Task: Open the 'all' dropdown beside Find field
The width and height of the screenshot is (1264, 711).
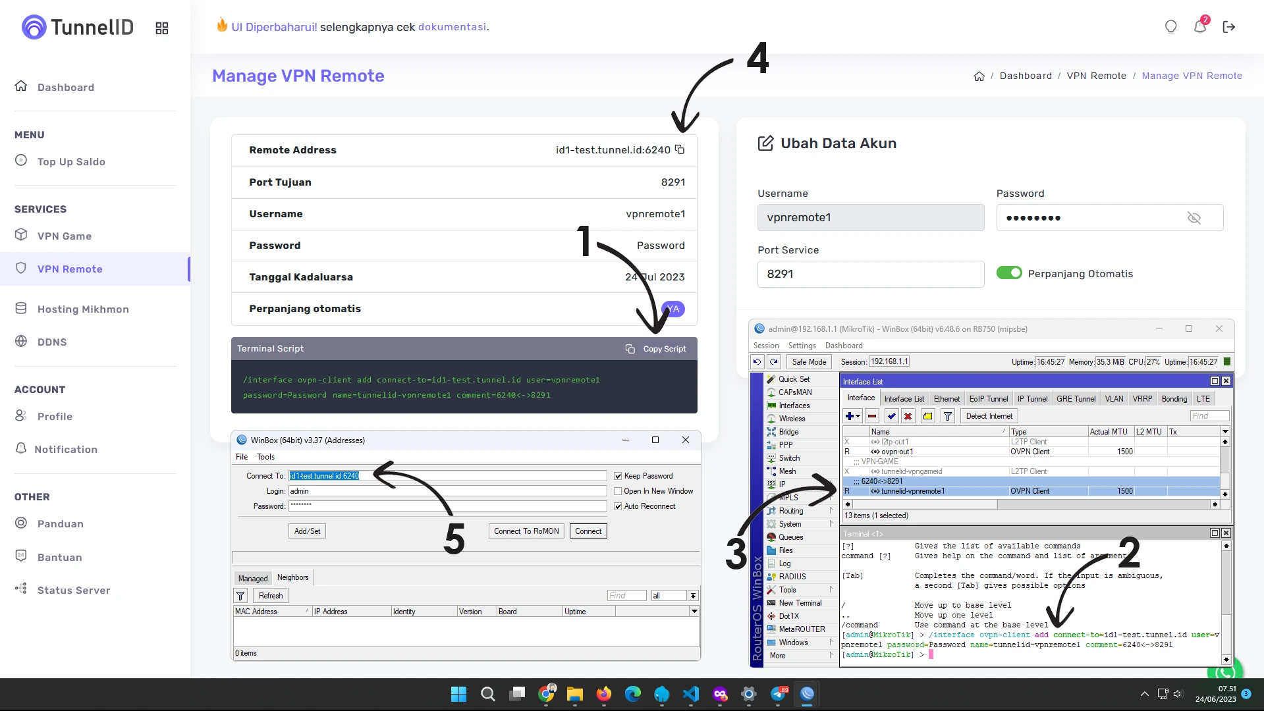Action: click(693, 596)
